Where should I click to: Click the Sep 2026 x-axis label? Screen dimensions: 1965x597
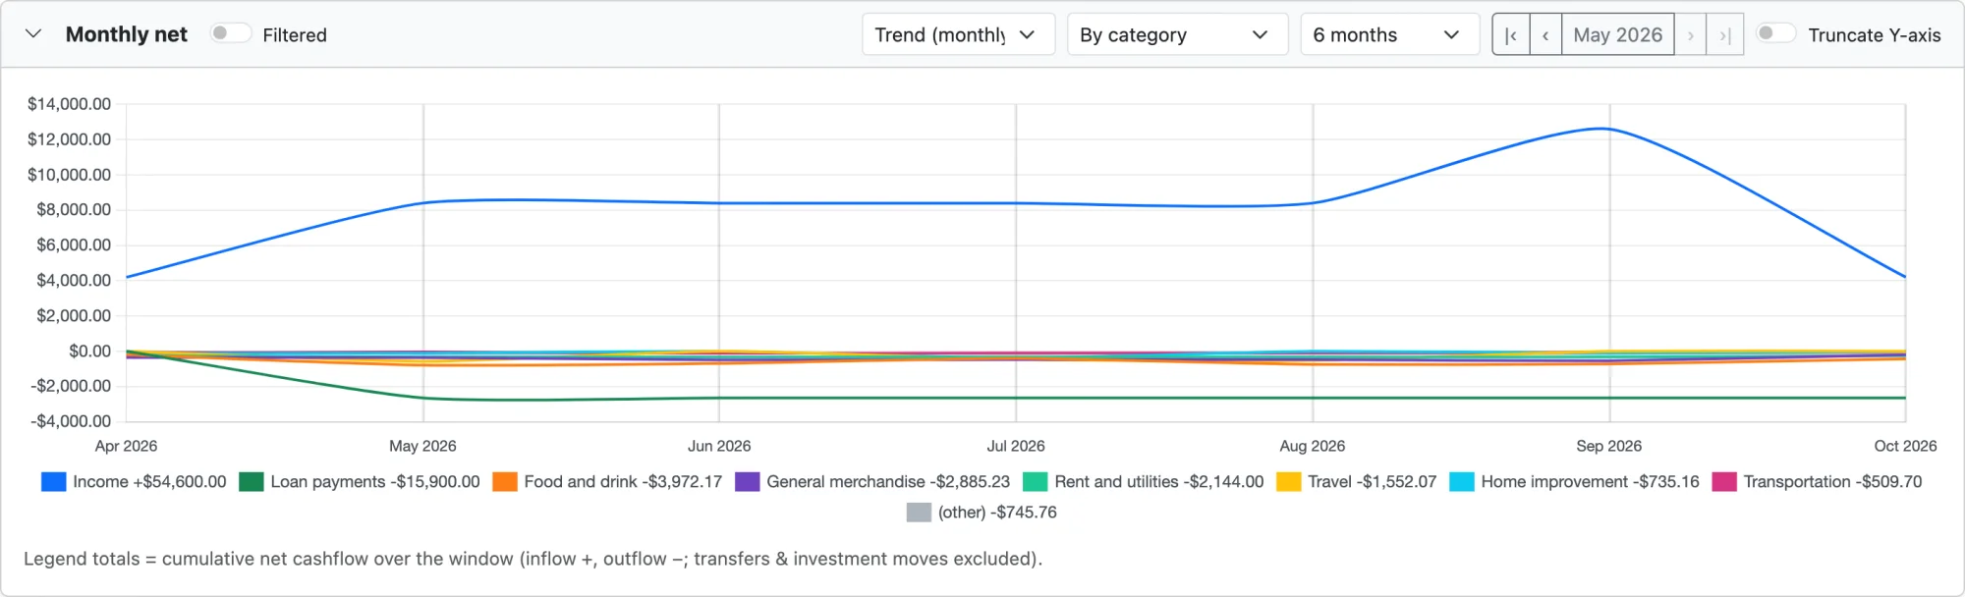pyautogui.click(x=1609, y=446)
